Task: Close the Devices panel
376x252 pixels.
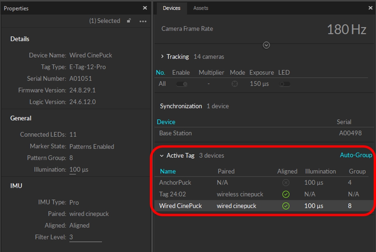Action: point(370,8)
